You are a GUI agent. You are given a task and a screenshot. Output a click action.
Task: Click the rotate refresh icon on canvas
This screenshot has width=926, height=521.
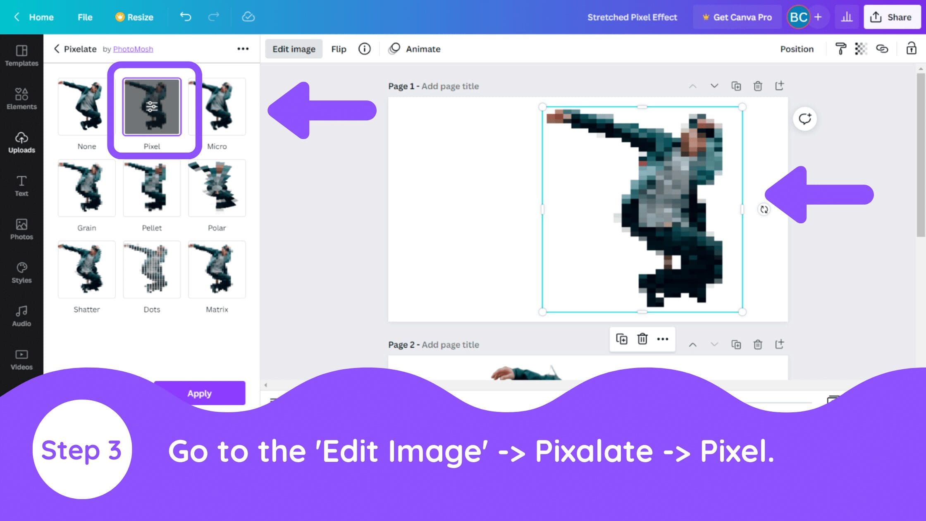point(763,209)
